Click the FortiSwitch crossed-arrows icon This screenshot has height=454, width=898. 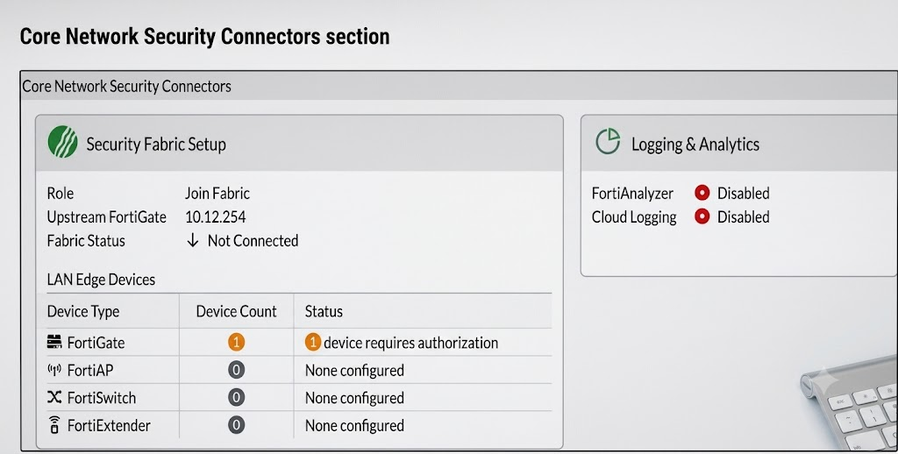click(x=54, y=397)
